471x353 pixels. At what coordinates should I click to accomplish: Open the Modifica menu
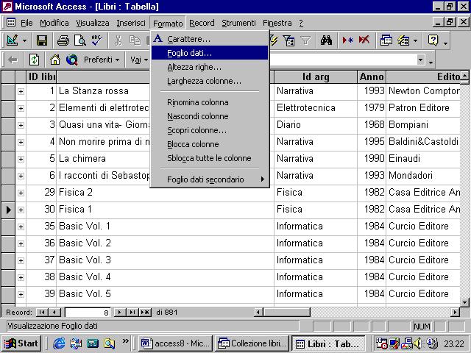click(x=54, y=23)
